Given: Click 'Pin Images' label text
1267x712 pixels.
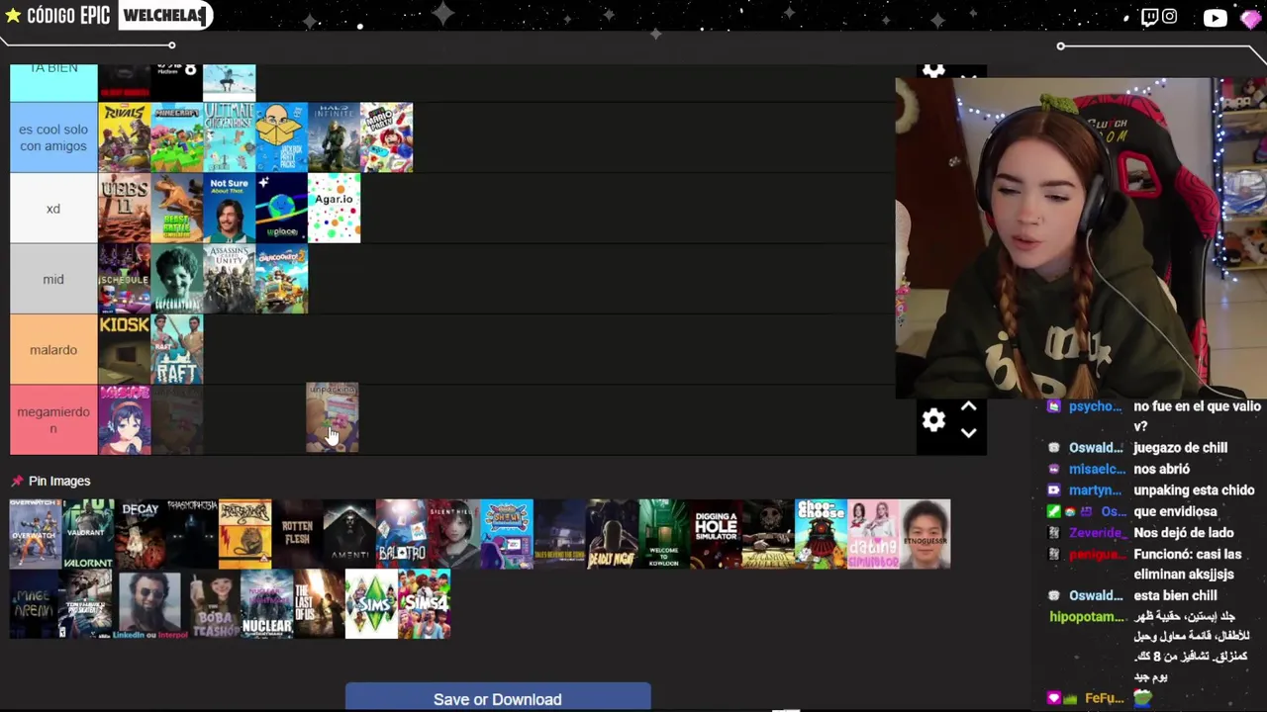Looking at the screenshot, I should (x=59, y=482).
